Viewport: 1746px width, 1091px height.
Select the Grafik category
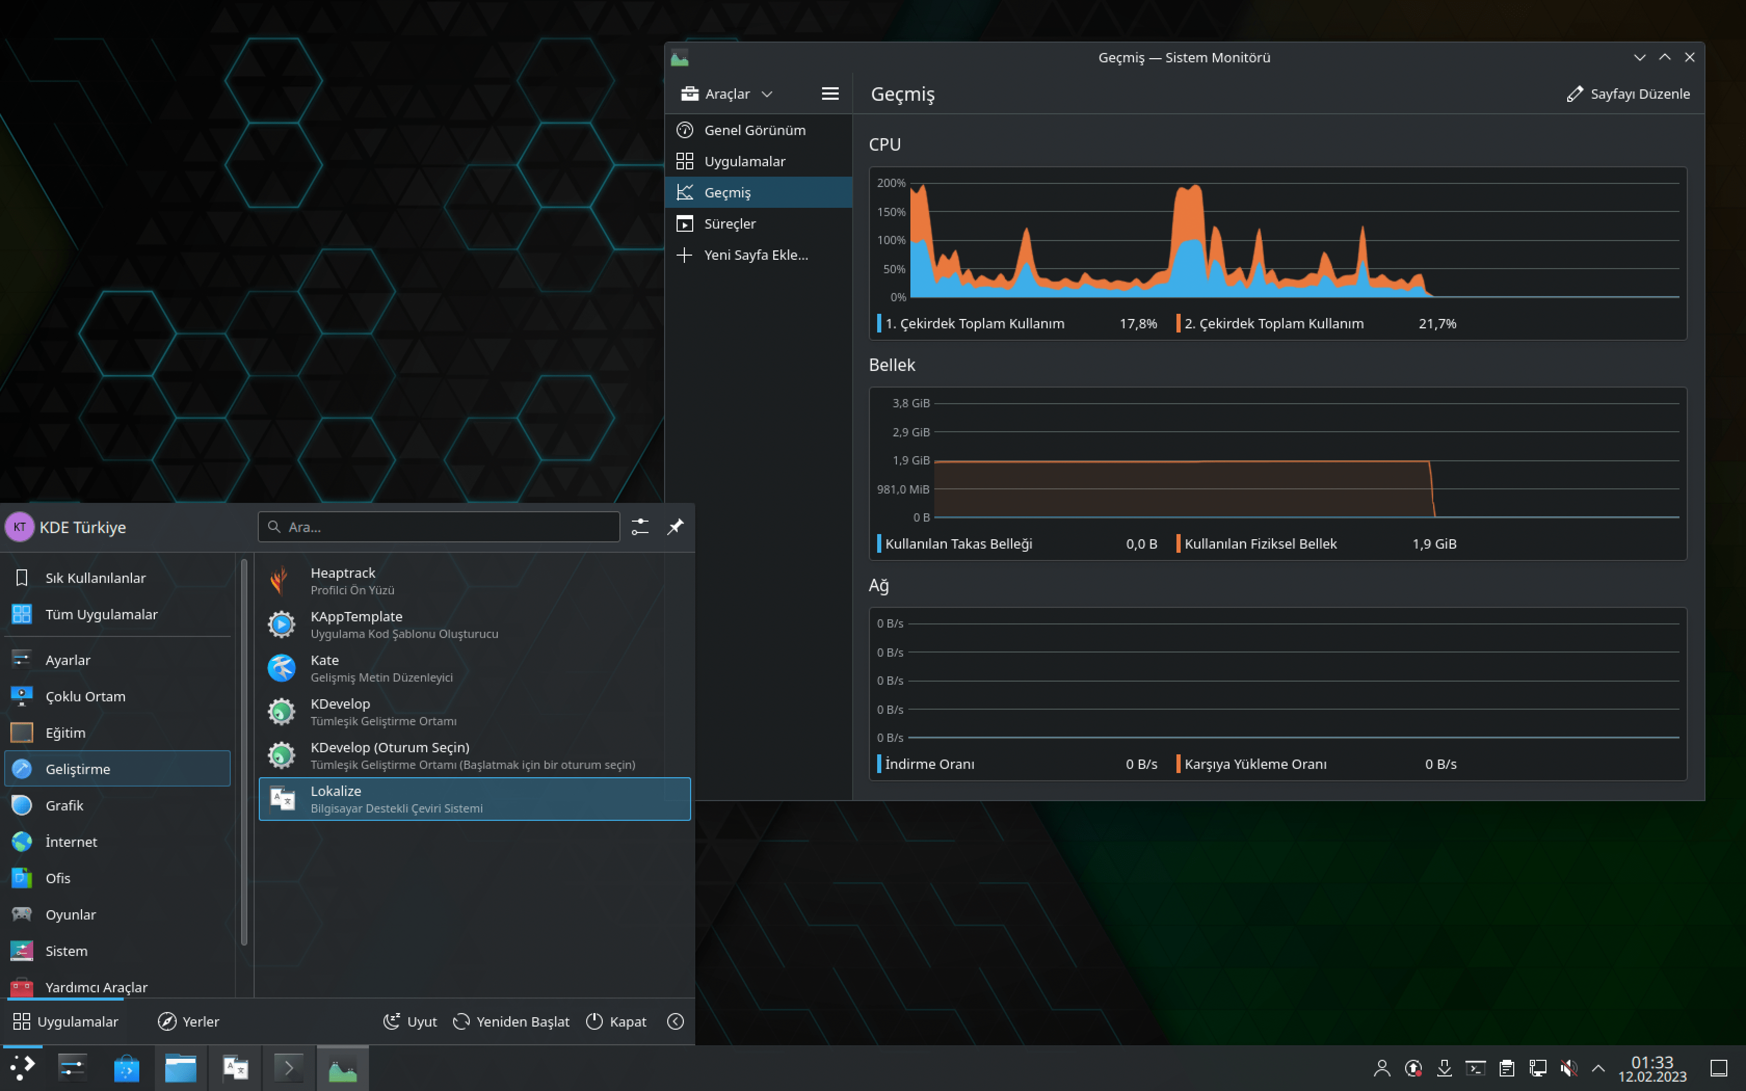click(64, 805)
